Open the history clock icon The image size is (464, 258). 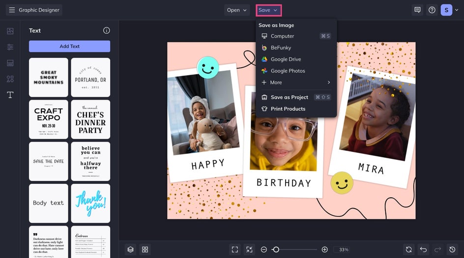452,250
